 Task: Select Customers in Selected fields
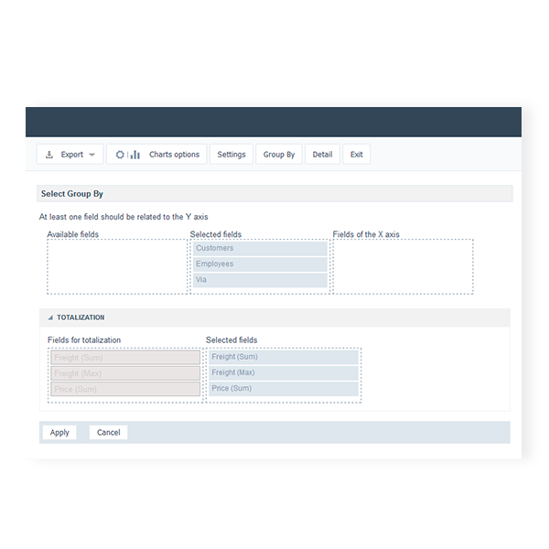click(x=260, y=248)
